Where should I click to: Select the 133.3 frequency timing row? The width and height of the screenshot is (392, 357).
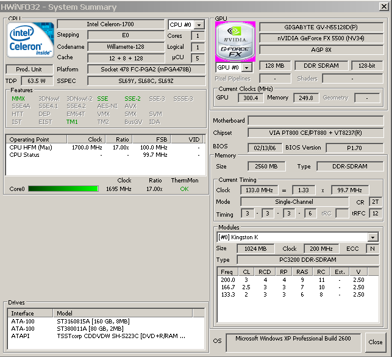click(x=298, y=295)
